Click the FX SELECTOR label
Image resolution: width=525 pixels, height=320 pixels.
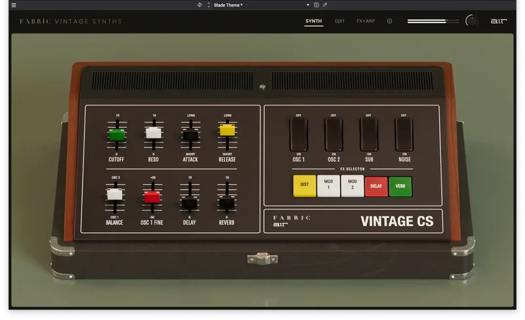352,169
